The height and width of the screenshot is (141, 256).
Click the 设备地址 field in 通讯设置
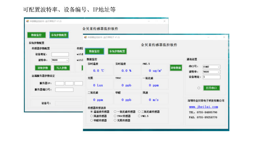point(211,77)
